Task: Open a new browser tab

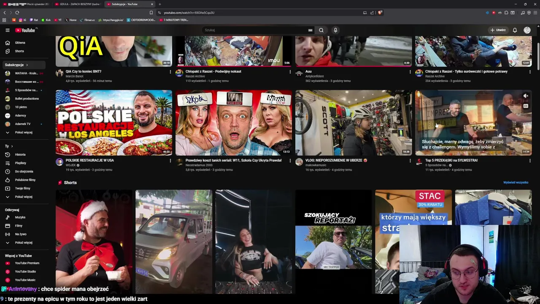Action: pyautogui.click(x=159, y=4)
